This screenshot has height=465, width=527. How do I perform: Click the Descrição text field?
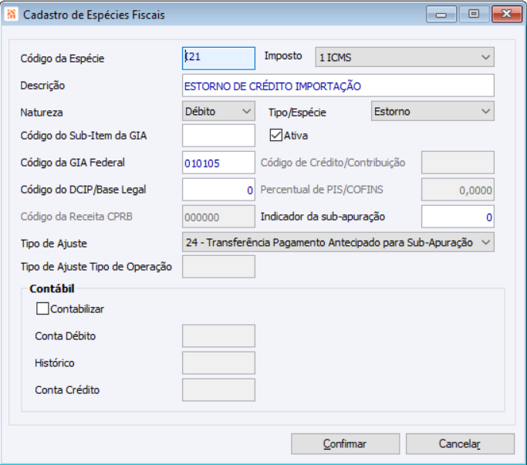click(338, 86)
